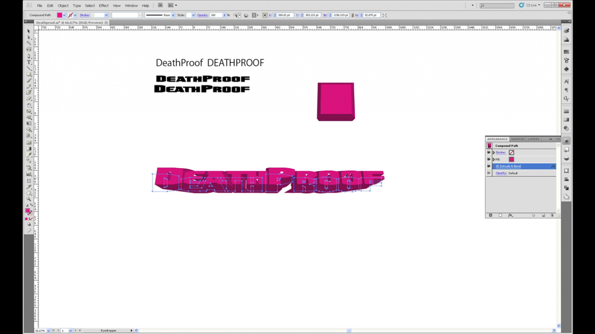Switch to the Layers tab
This screenshot has height=334, width=595.
[x=533, y=139]
